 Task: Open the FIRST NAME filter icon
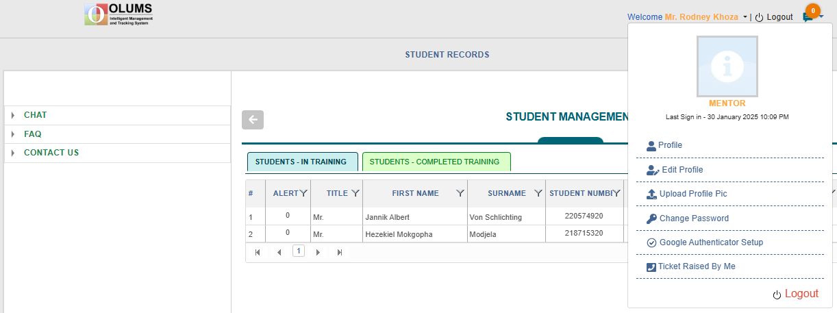pos(460,193)
